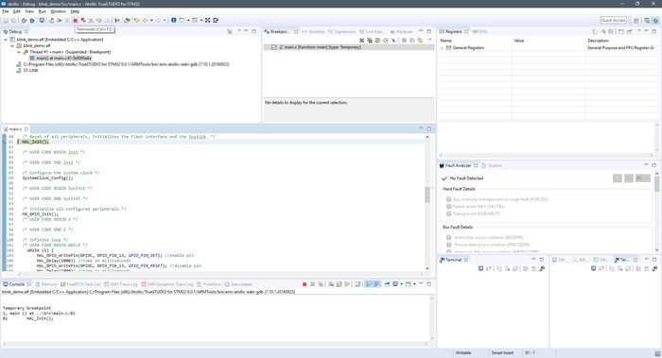This screenshot has width=662, height=358.
Task: Collapse the blink_demo.elf process node
Action: 12,45
